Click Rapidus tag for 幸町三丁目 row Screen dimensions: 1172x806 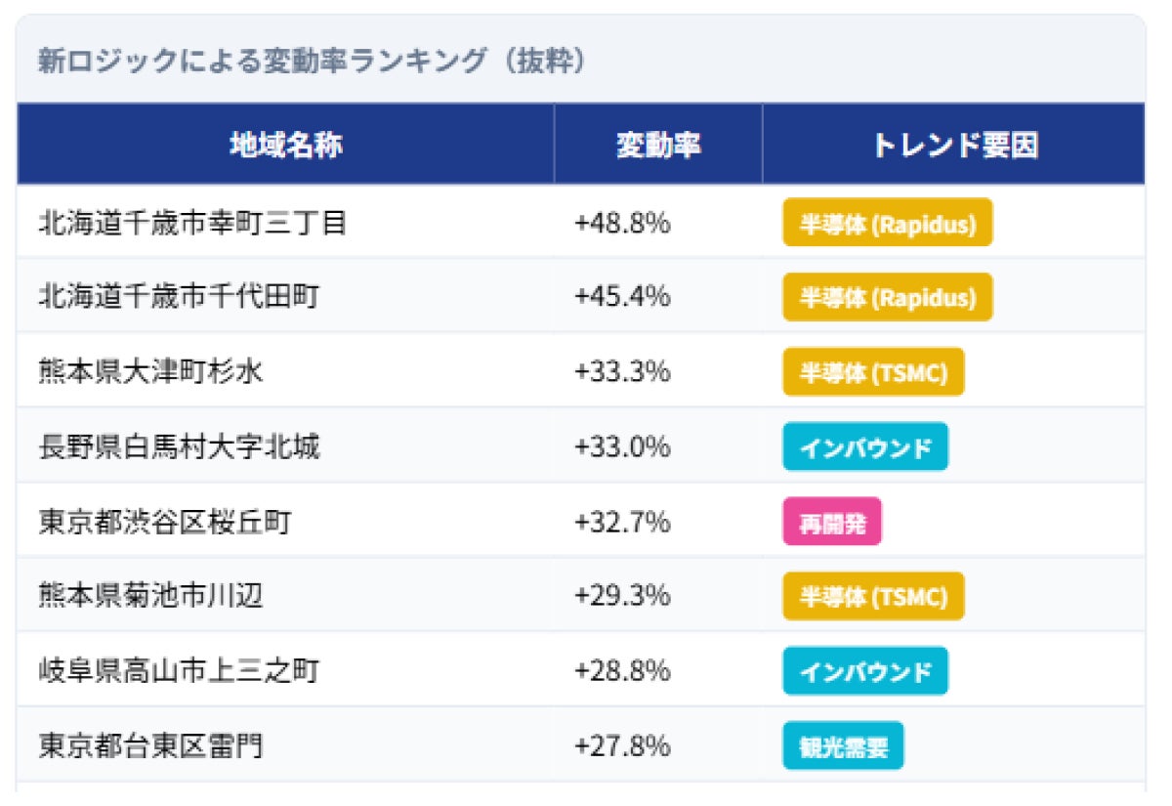point(887,223)
